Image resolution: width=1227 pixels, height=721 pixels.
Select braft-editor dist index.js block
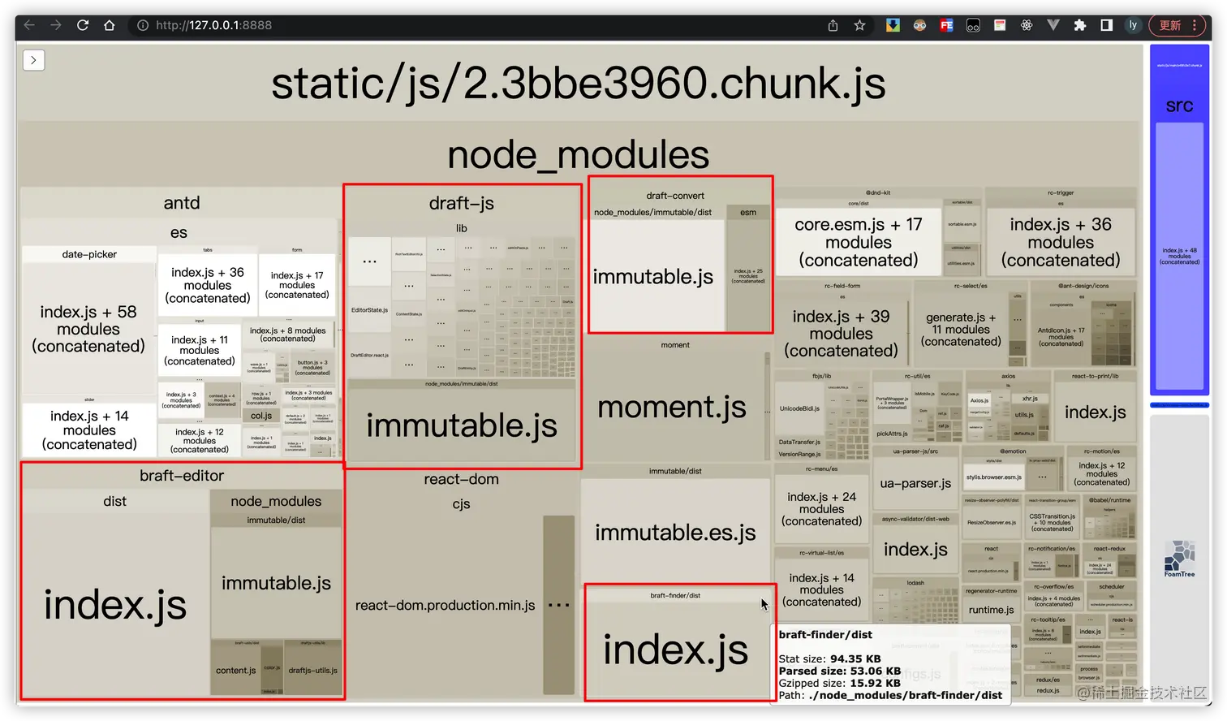[115, 605]
